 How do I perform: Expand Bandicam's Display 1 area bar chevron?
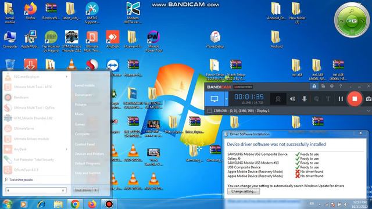click(x=369, y=111)
